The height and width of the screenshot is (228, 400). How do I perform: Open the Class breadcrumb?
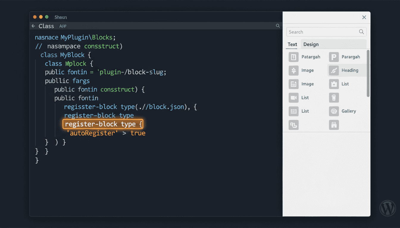[46, 26]
